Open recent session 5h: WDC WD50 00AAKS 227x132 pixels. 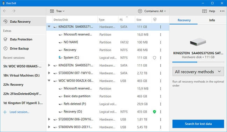[22, 66]
